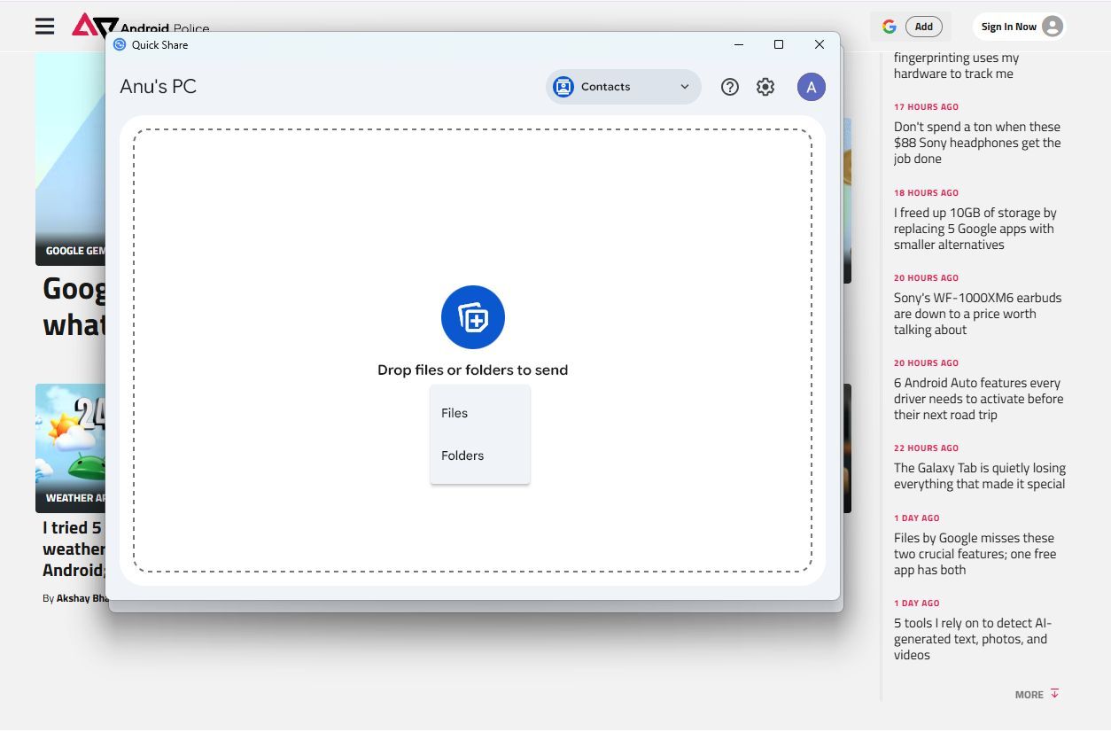Open the $88 Sony headphones article

tap(977, 143)
